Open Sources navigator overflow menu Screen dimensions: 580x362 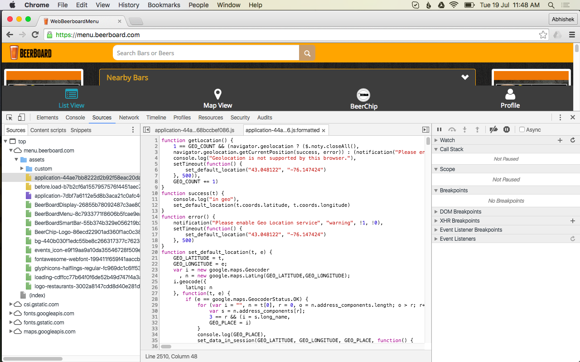pos(133,130)
